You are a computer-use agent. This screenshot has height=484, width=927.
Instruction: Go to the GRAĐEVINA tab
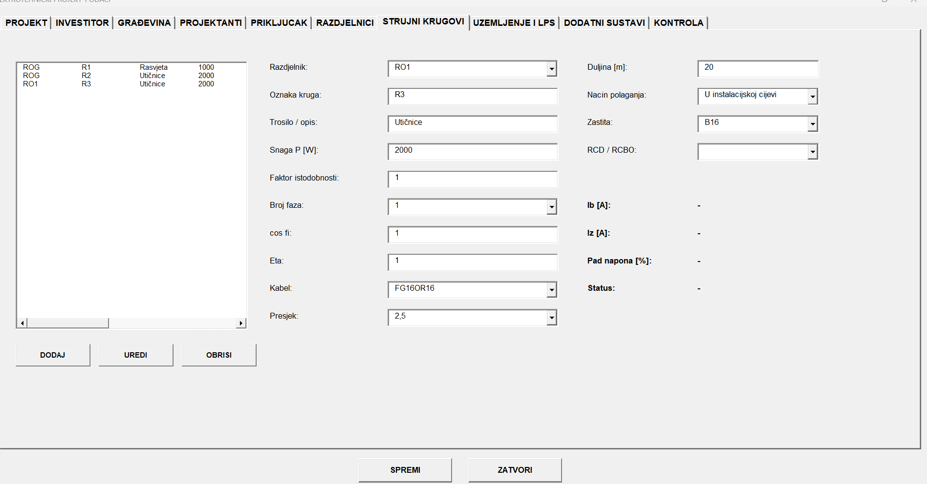click(144, 22)
